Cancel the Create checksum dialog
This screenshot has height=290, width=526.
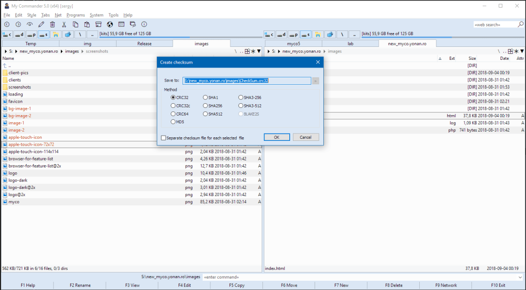click(x=306, y=137)
